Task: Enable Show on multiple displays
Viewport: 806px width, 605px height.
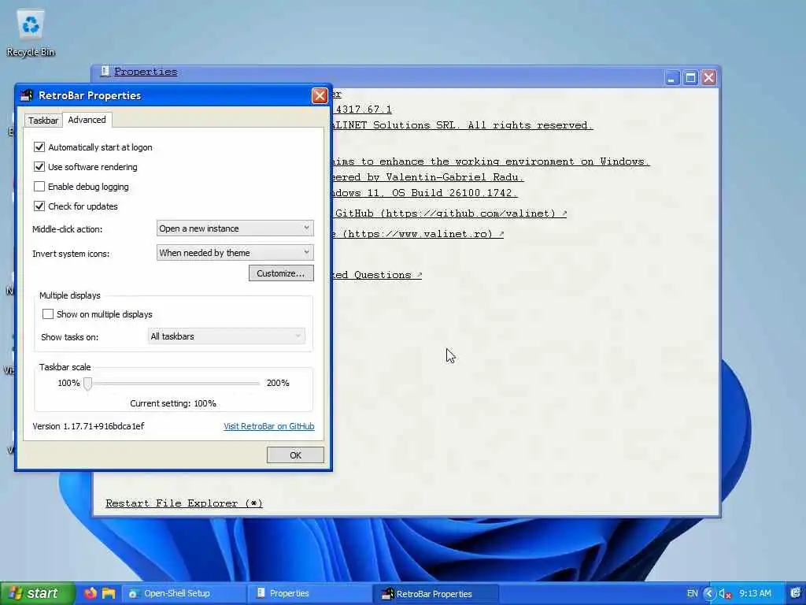Action: (x=48, y=314)
